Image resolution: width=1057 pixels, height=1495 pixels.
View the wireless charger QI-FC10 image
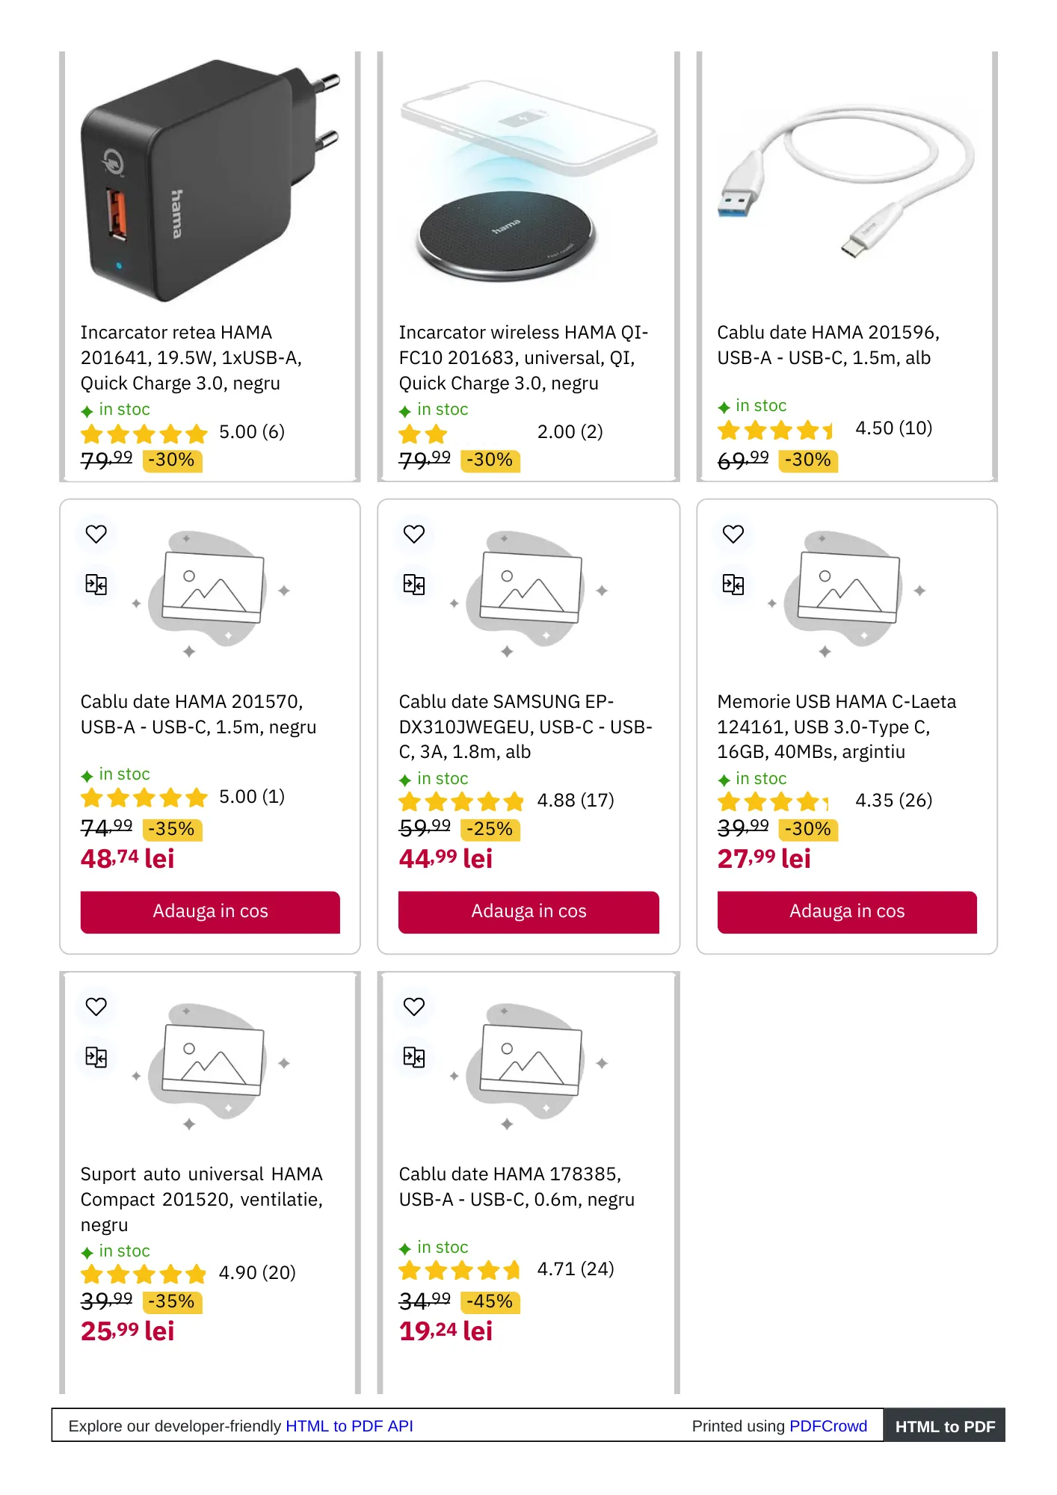tap(528, 181)
